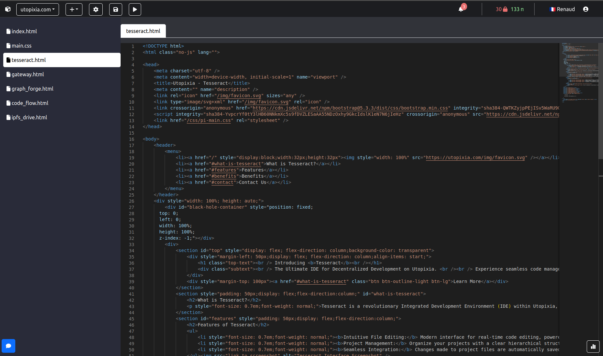Open the plus add-new dropdown
Image resolution: width=603 pixels, height=356 pixels.
tap(74, 9)
